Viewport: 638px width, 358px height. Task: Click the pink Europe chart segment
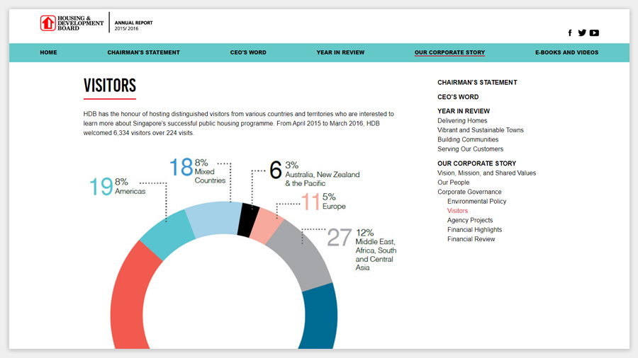point(266,226)
